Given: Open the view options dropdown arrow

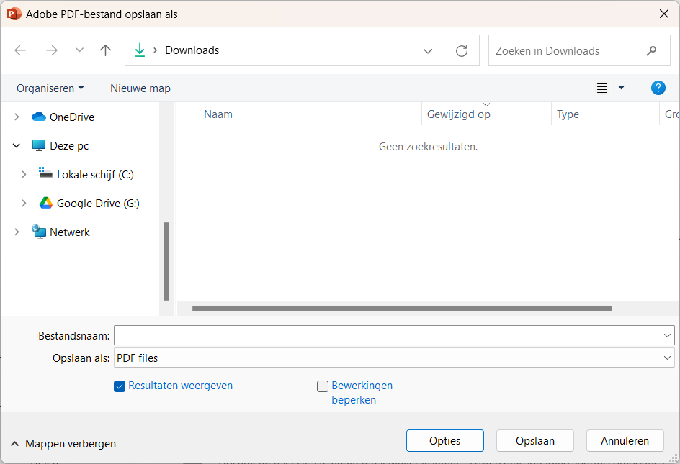Looking at the screenshot, I should [x=621, y=88].
